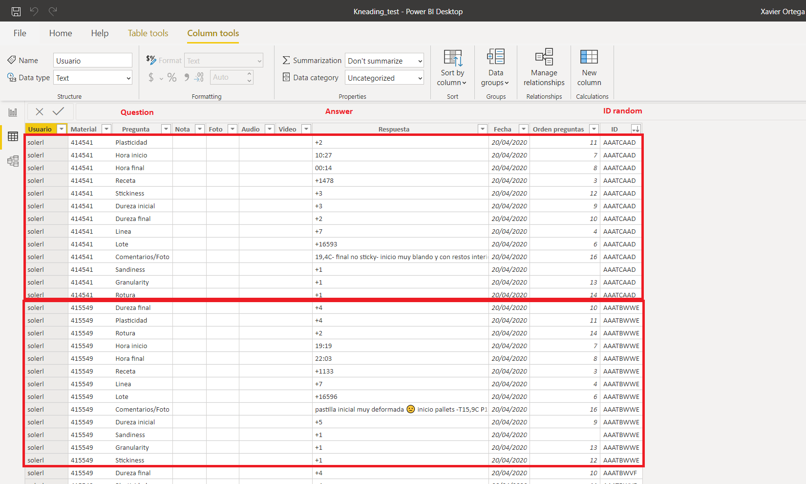Image resolution: width=806 pixels, height=484 pixels.
Task: Click the decimal places icon
Action: pyautogui.click(x=199, y=77)
